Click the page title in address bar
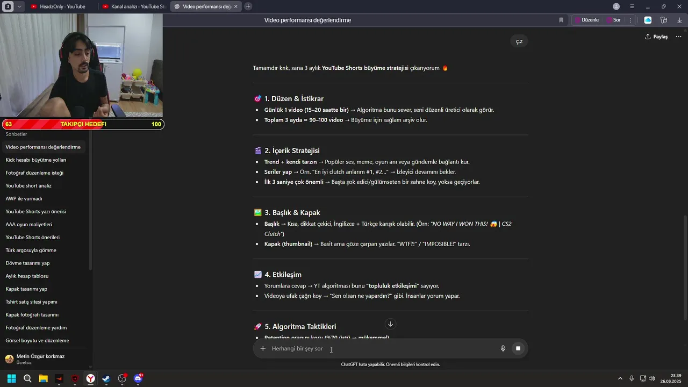The height and width of the screenshot is (387, 688). pos(307,20)
